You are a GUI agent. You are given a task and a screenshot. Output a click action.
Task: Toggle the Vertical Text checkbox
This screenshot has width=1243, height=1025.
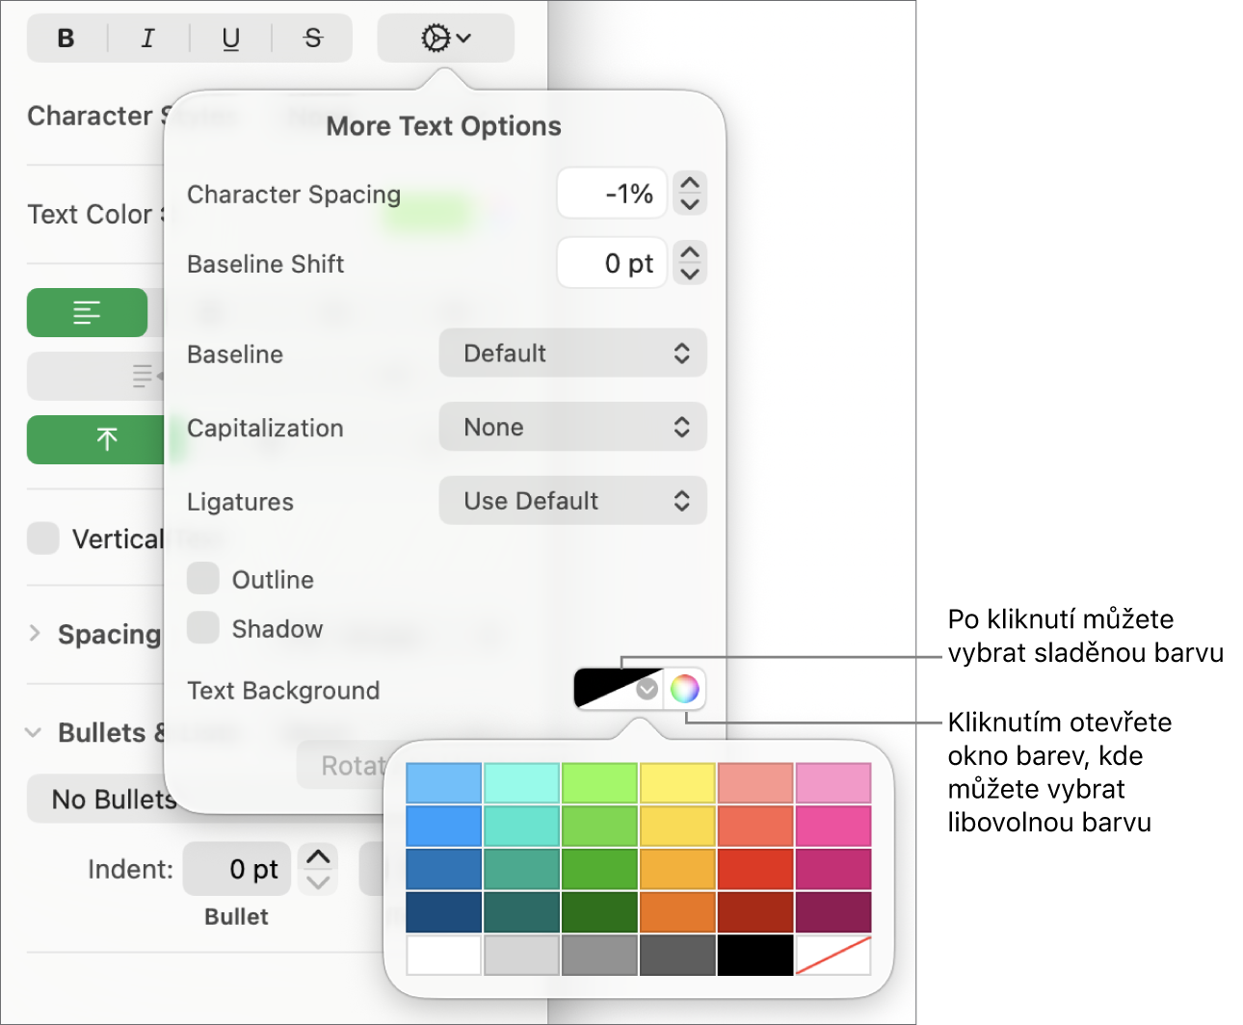click(x=43, y=539)
